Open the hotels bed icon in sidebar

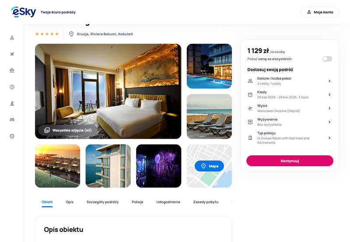(x=12, y=119)
